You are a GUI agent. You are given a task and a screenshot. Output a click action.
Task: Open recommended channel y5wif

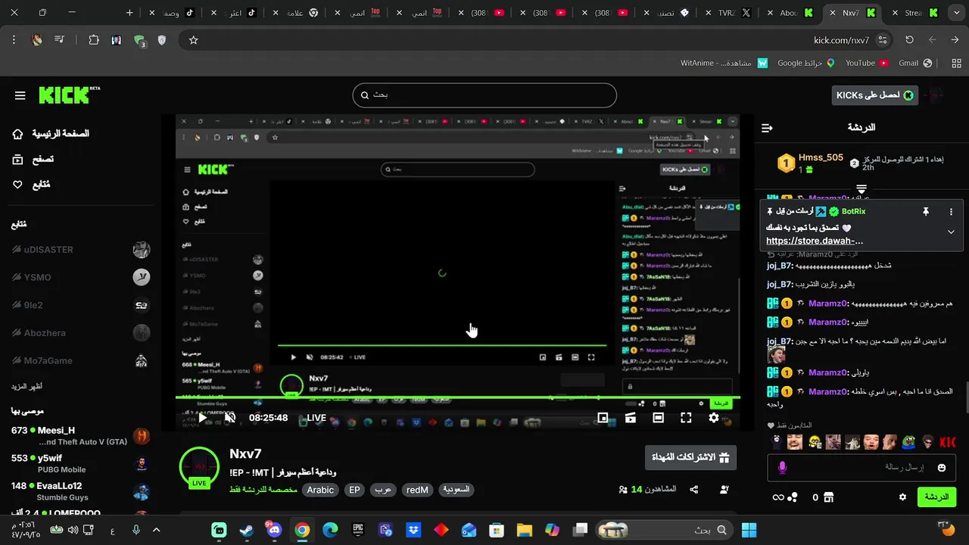(80, 463)
